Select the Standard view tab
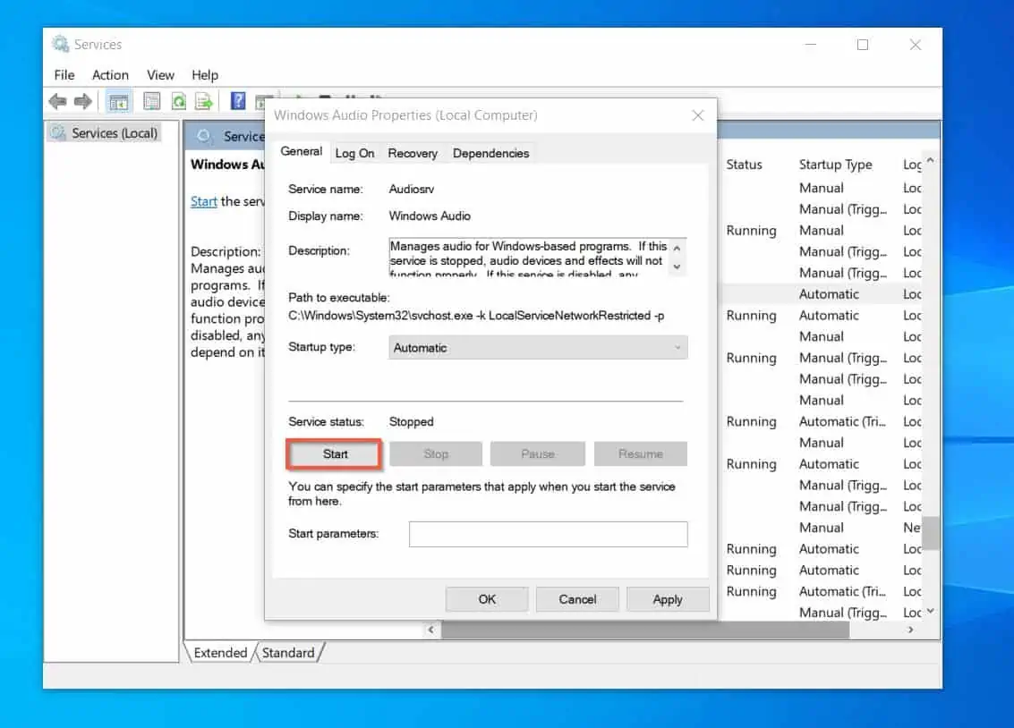1014x728 pixels. (x=288, y=652)
